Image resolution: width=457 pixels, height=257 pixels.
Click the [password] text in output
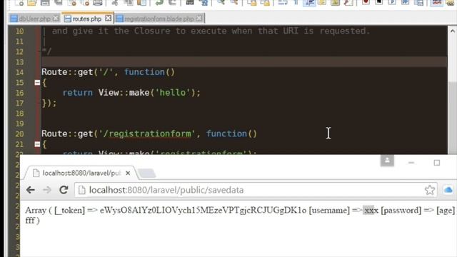click(x=401, y=210)
